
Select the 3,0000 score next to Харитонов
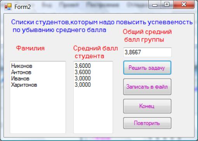coord(83,85)
